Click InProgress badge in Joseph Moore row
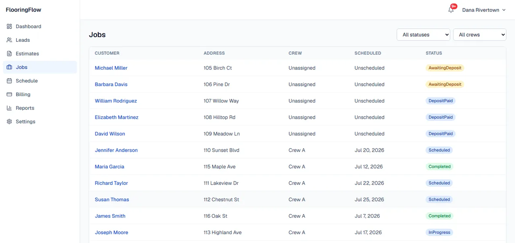 pyautogui.click(x=439, y=233)
